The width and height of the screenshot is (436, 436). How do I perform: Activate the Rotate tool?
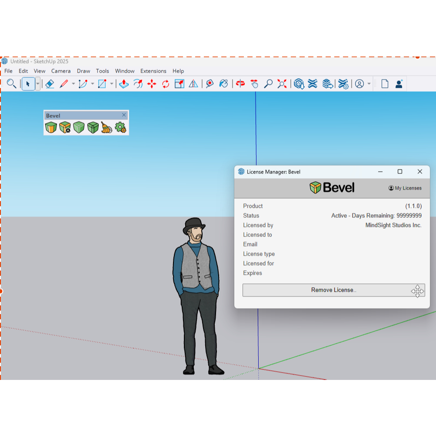point(166,84)
